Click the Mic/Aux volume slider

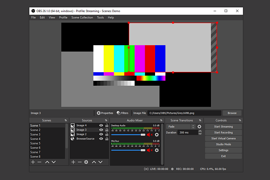coord(128,150)
